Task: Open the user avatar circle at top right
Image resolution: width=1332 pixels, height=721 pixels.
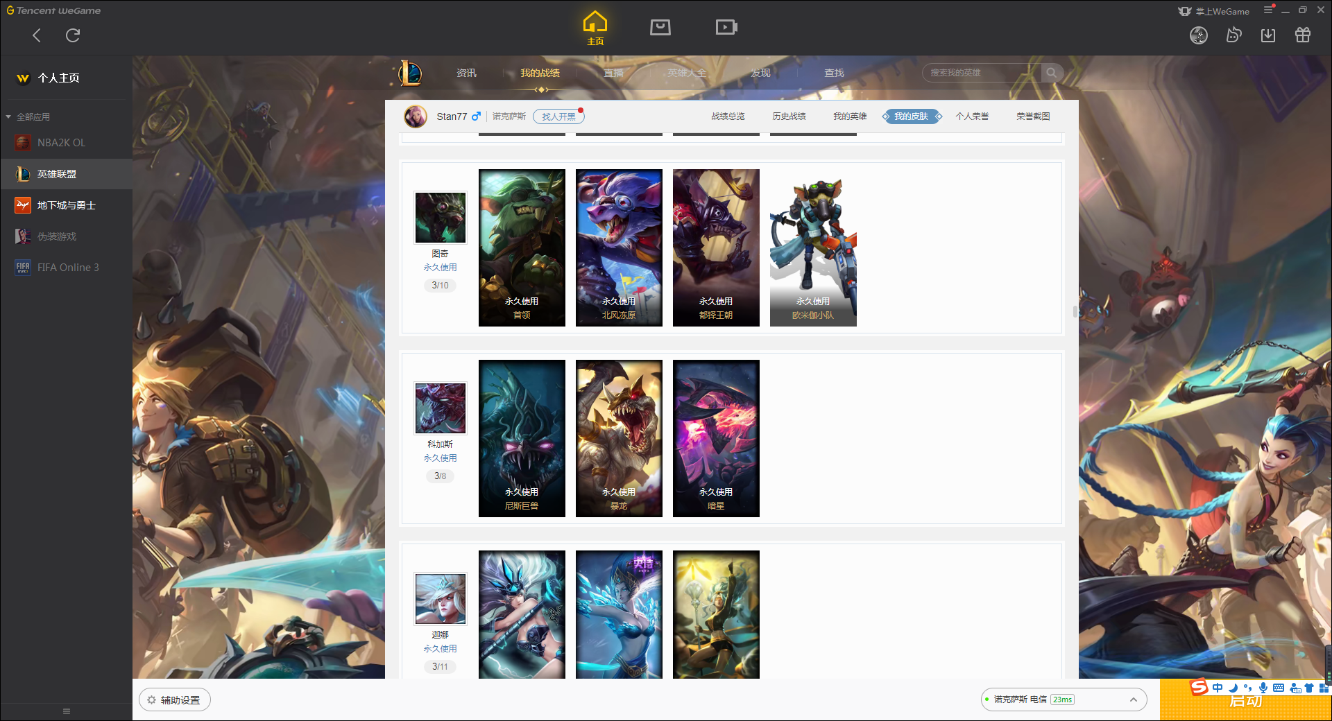Action: pos(1199,35)
